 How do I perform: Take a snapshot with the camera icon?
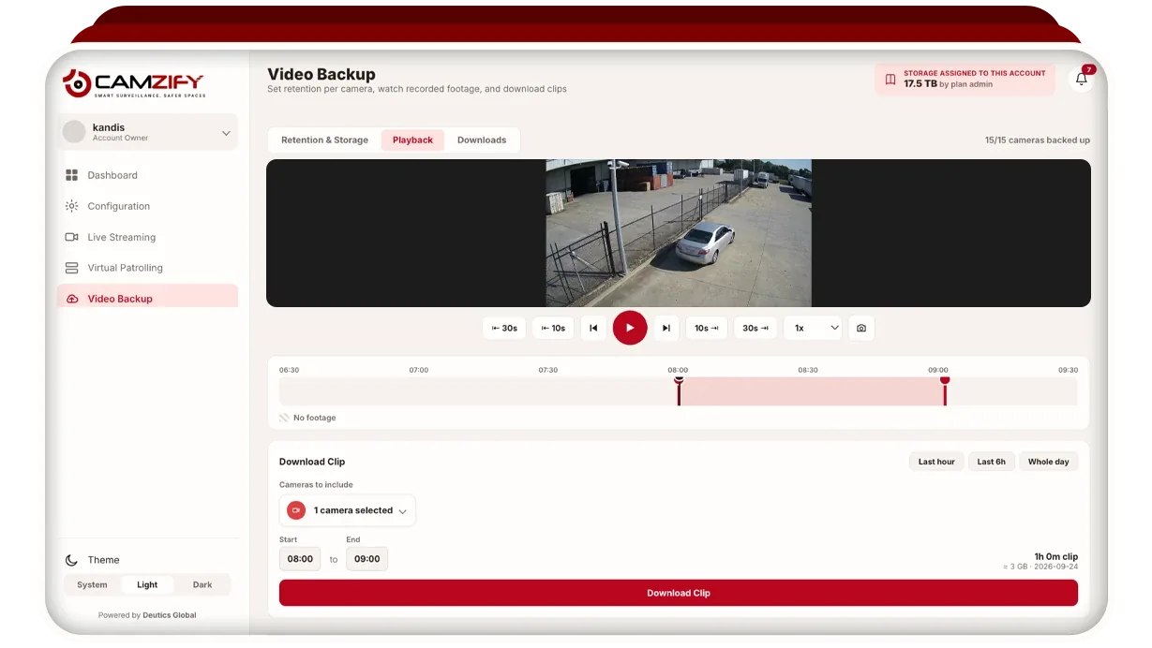(x=861, y=328)
